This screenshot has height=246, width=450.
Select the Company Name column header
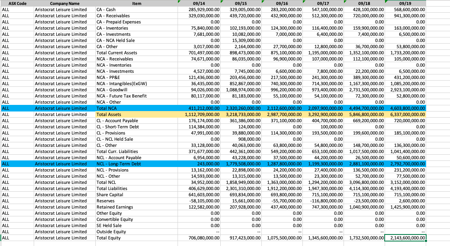pos(65,3)
